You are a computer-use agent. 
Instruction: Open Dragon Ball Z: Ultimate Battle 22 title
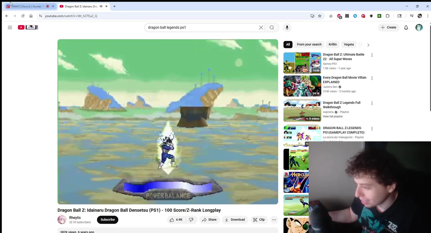(x=343, y=57)
